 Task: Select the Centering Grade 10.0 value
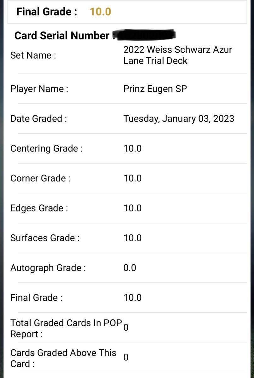pyautogui.click(x=132, y=148)
